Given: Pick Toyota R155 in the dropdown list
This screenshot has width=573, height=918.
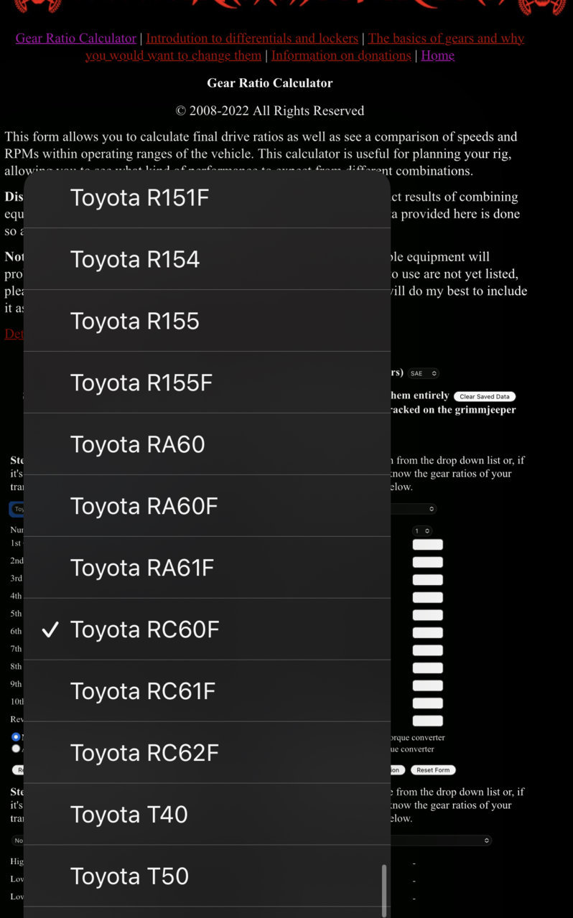Looking at the screenshot, I should (x=207, y=321).
